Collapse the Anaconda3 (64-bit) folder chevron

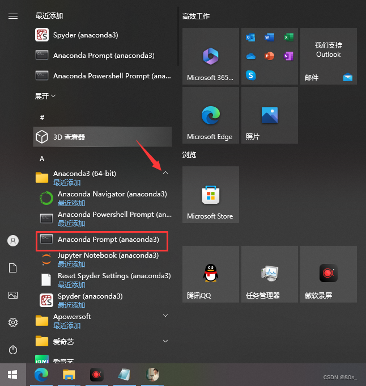click(x=165, y=173)
